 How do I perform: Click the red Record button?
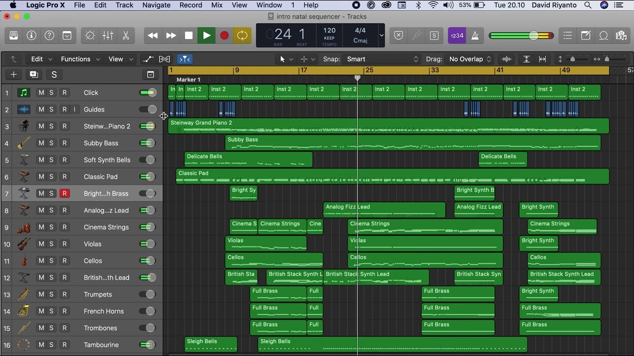click(x=224, y=36)
